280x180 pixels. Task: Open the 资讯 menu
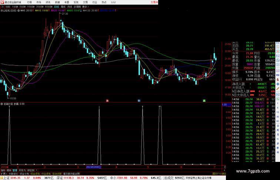pos(48,2)
